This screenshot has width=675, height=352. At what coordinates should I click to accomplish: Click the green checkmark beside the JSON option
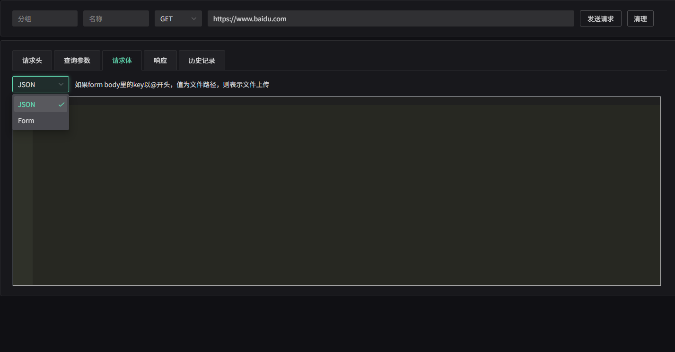pyautogui.click(x=61, y=105)
